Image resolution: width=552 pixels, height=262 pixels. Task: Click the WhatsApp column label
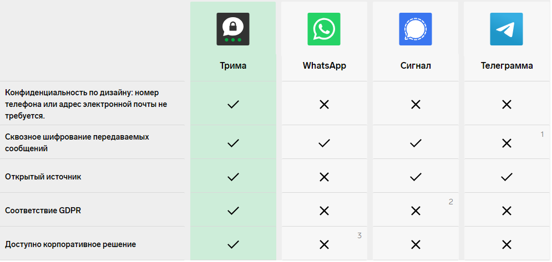tap(324, 66)
